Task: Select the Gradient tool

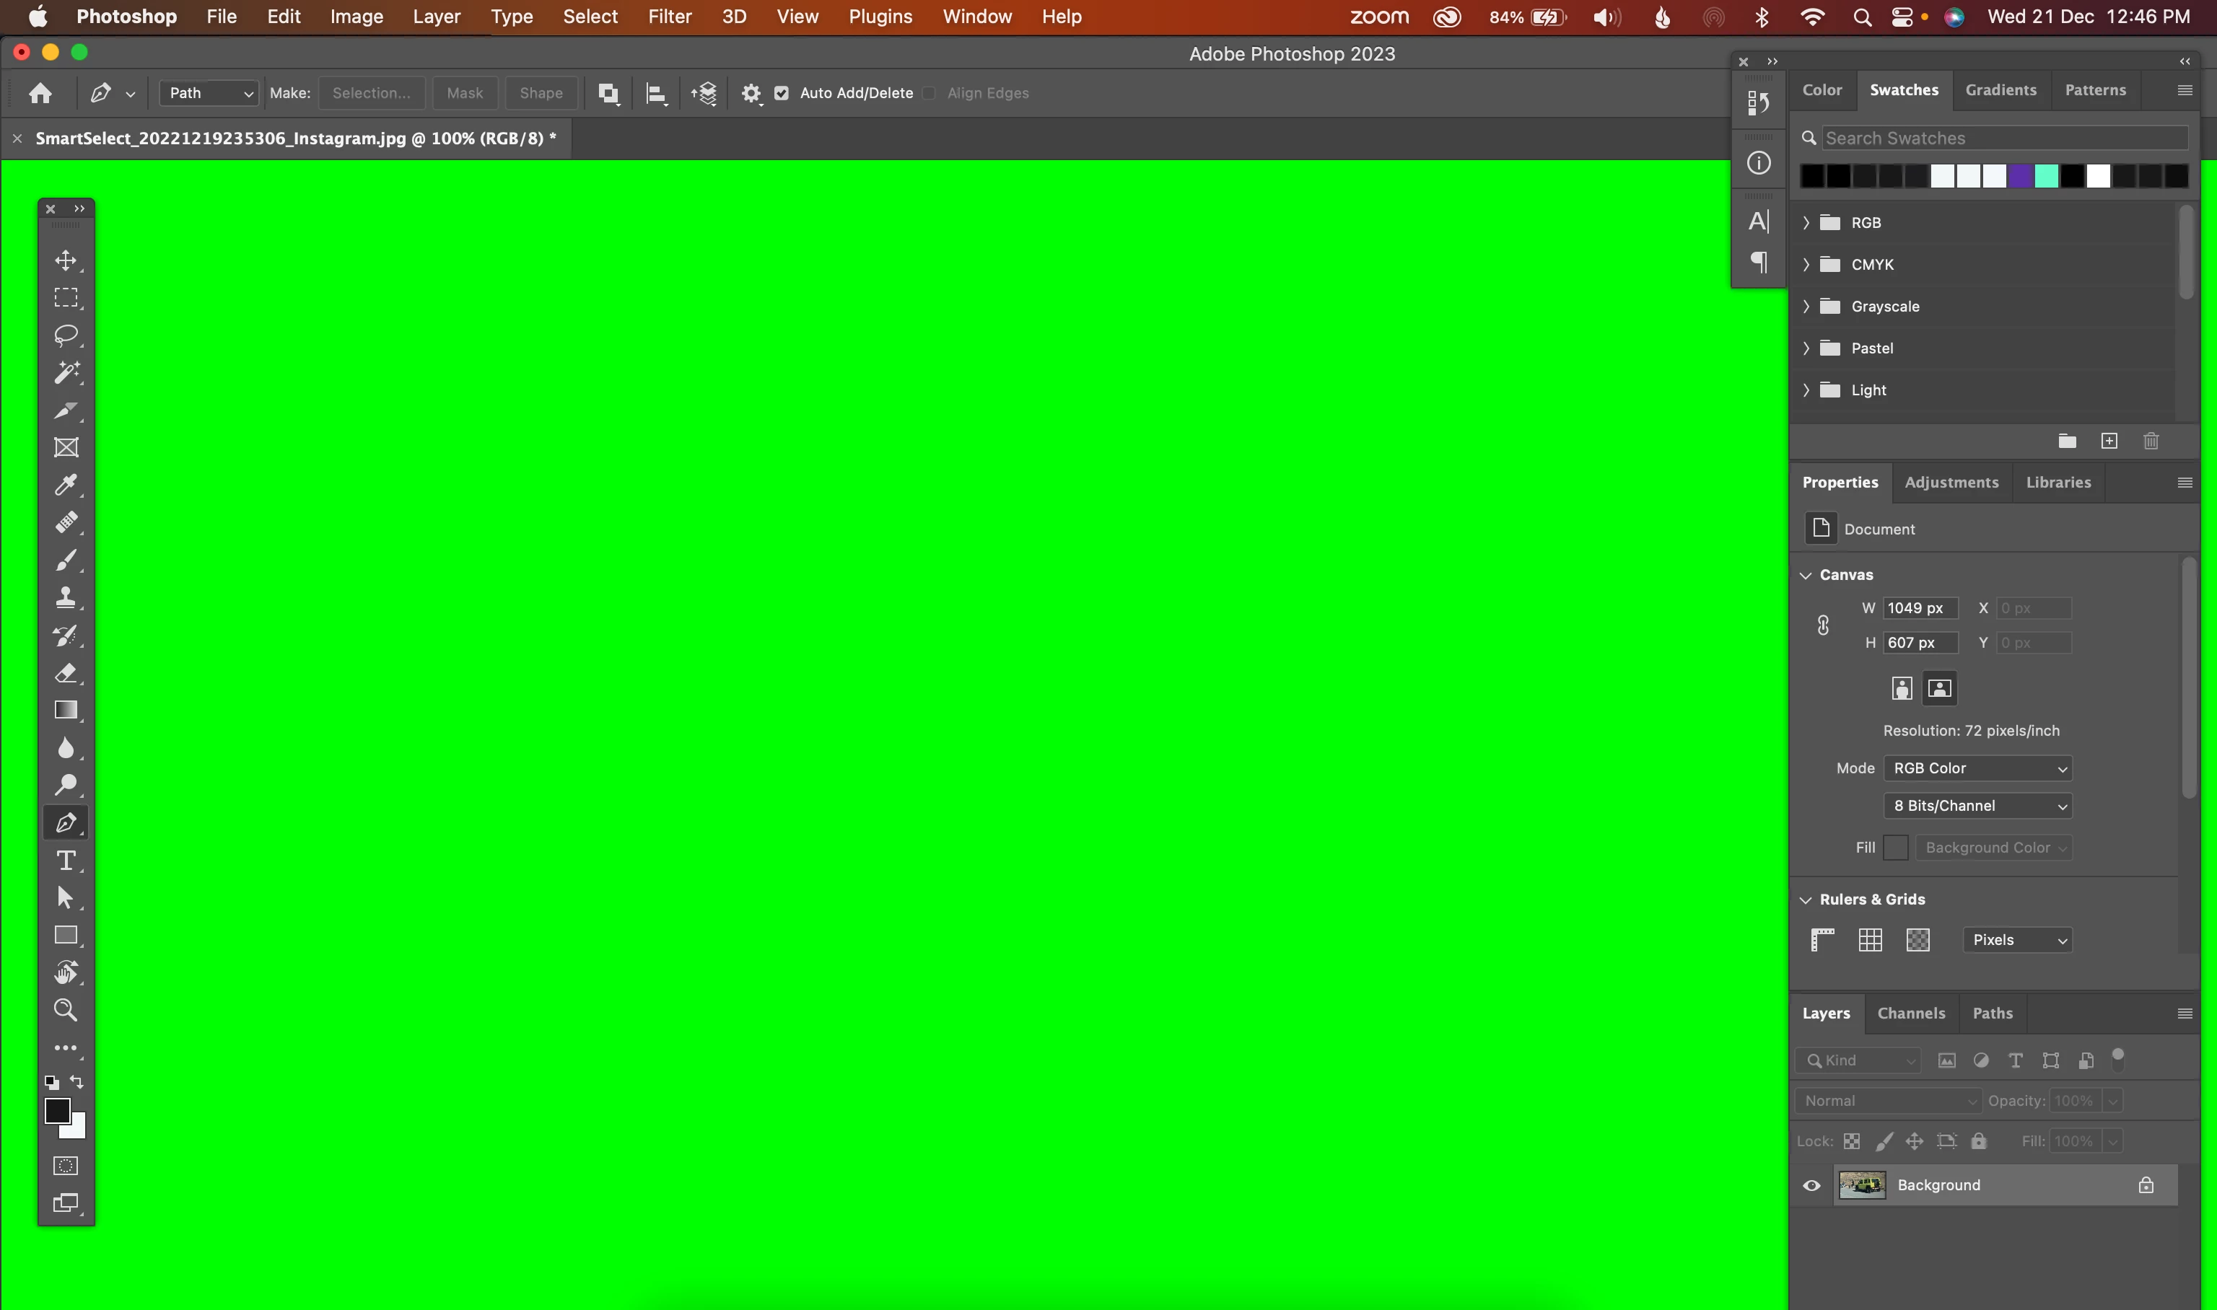Action: (66, 711)
